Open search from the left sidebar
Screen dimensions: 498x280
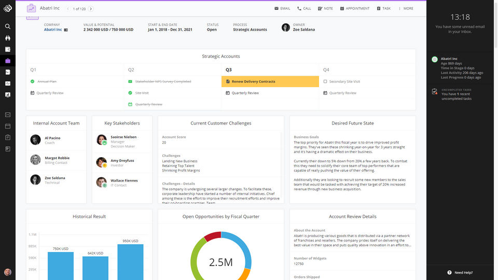coord(8,26)
